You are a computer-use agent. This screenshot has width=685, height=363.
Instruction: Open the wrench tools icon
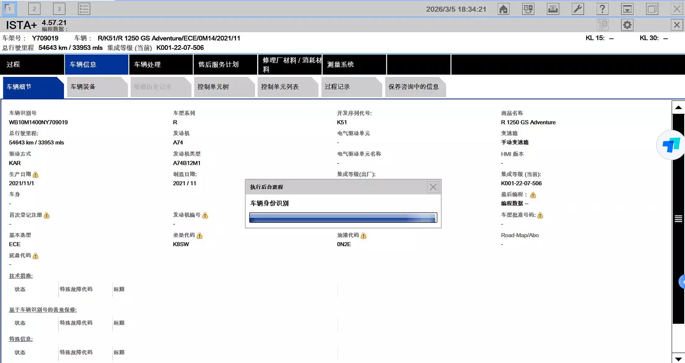[x=578, y=9]
